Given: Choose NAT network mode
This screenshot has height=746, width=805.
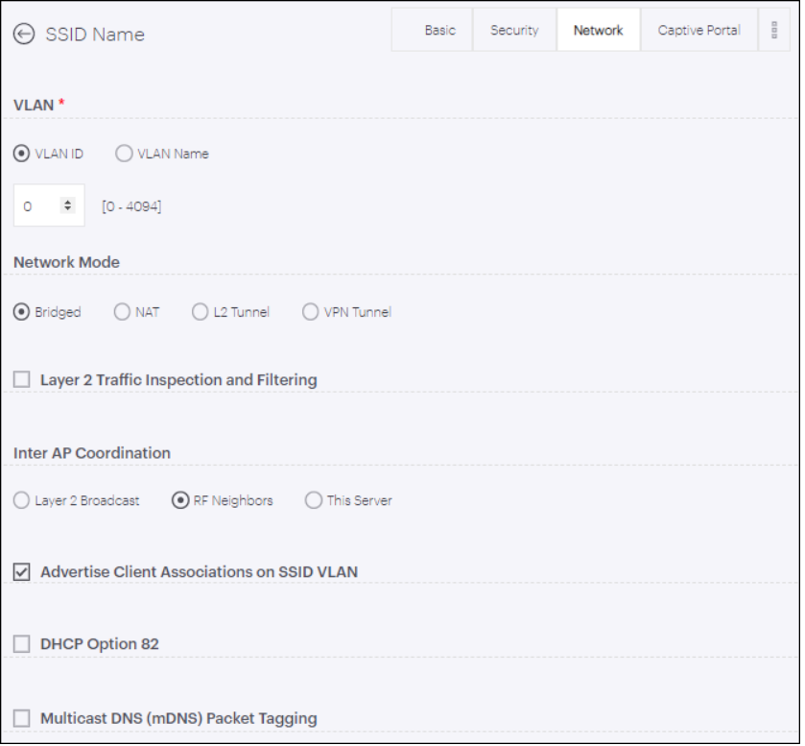Looking at the screenshot, I should 122,311.
